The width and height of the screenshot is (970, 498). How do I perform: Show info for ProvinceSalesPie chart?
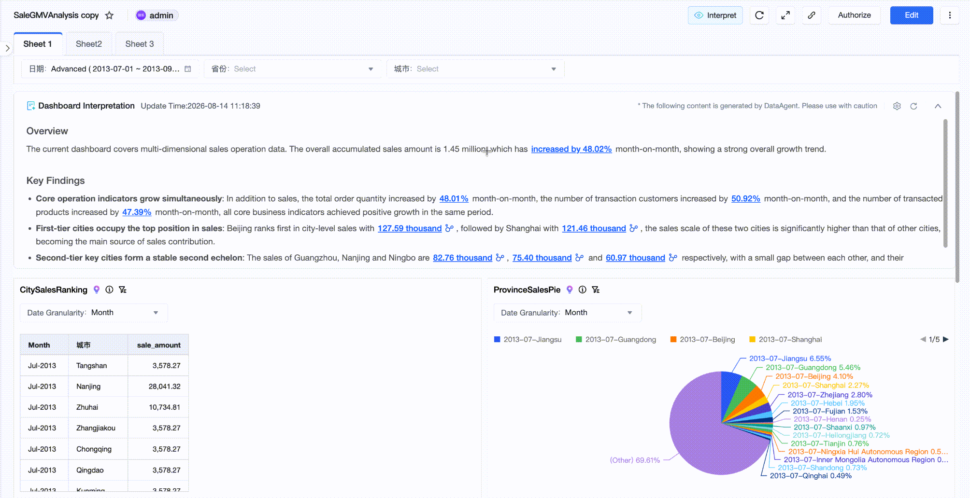pos(583,290)
